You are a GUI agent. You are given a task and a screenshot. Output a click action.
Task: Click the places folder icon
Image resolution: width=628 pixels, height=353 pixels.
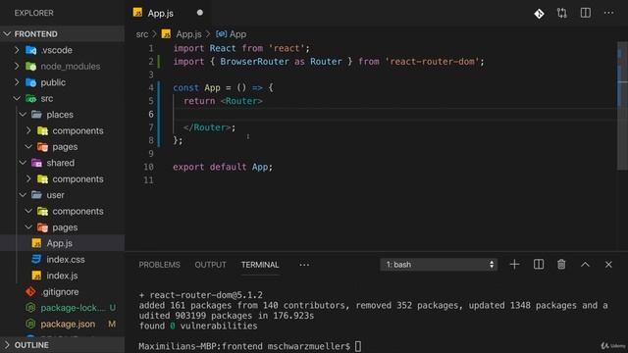point(37,115)
